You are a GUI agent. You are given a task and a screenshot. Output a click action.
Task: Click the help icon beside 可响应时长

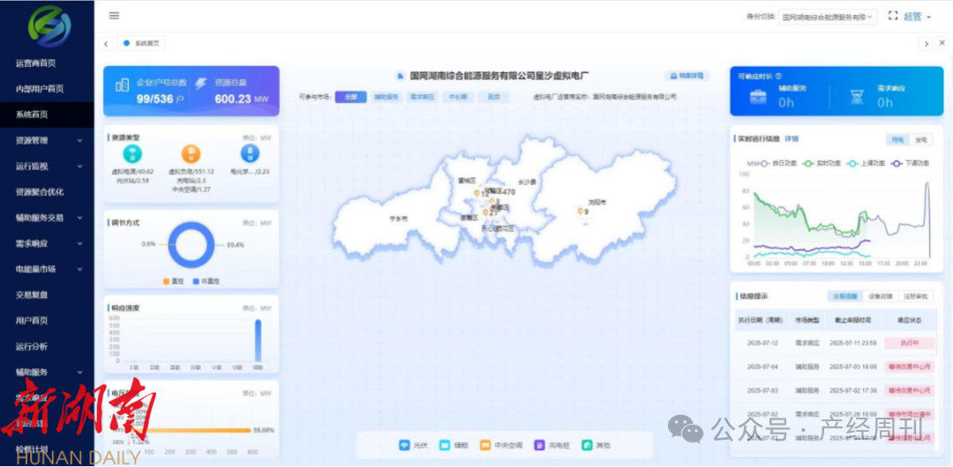(778, 77)
